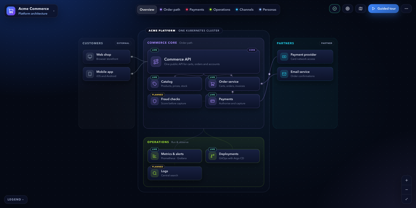Click the PARTNERS group heading
The width and height of the screenshot is (416, 208).
point(285,43)
